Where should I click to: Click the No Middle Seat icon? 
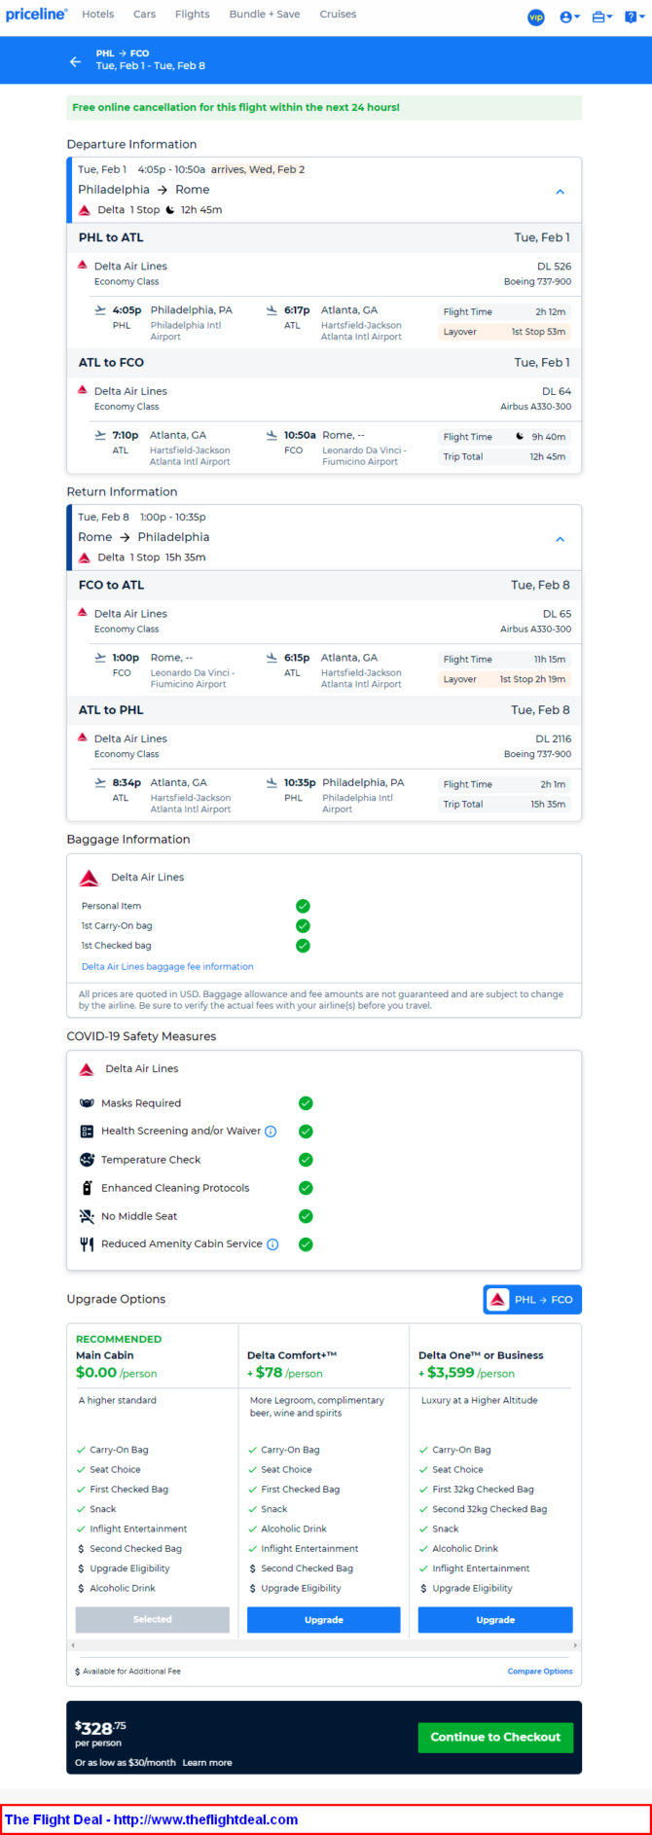(x=87, y=1216)
